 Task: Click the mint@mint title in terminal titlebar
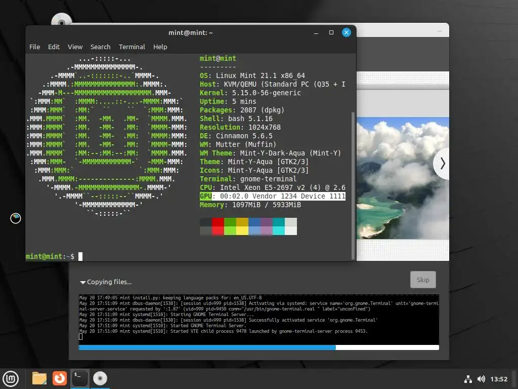coord(191,33)
